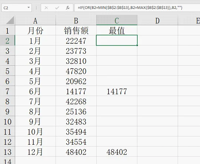The height and width of the screenshot is (164, 200).
Task: Select column A header
Action: (x=35, y=20)
